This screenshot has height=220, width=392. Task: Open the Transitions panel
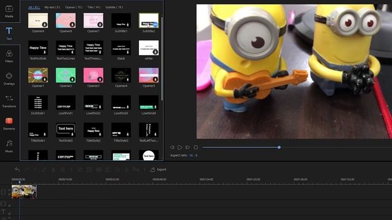pyautogui.click(x=9, y=101)
